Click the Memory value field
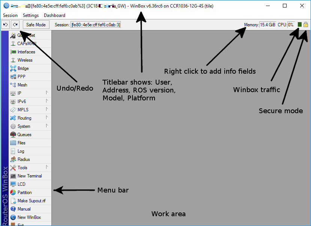The height and width of the screenshot is (226, 311). point(267,25)
